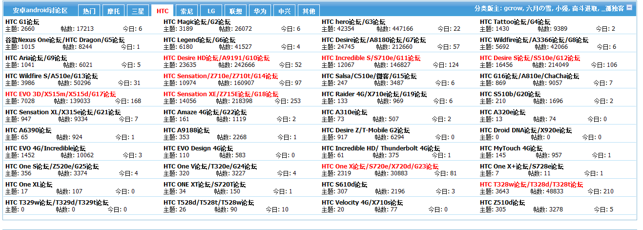Switch to the 三星 tab
The image size is (643, 230).
pos(138,11)
